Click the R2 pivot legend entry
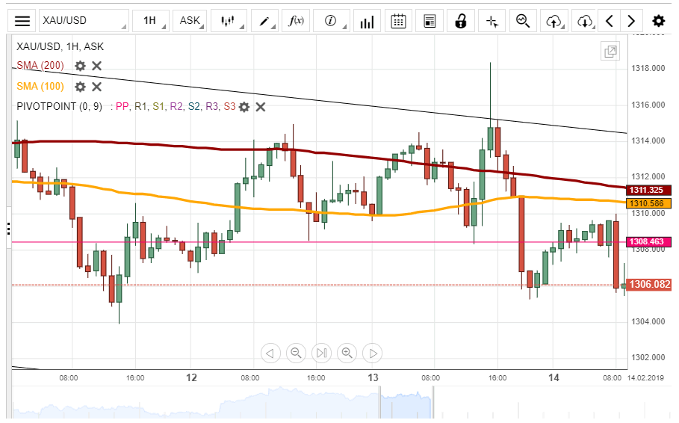This screenshot has height=423, width=679. [176, 107]
